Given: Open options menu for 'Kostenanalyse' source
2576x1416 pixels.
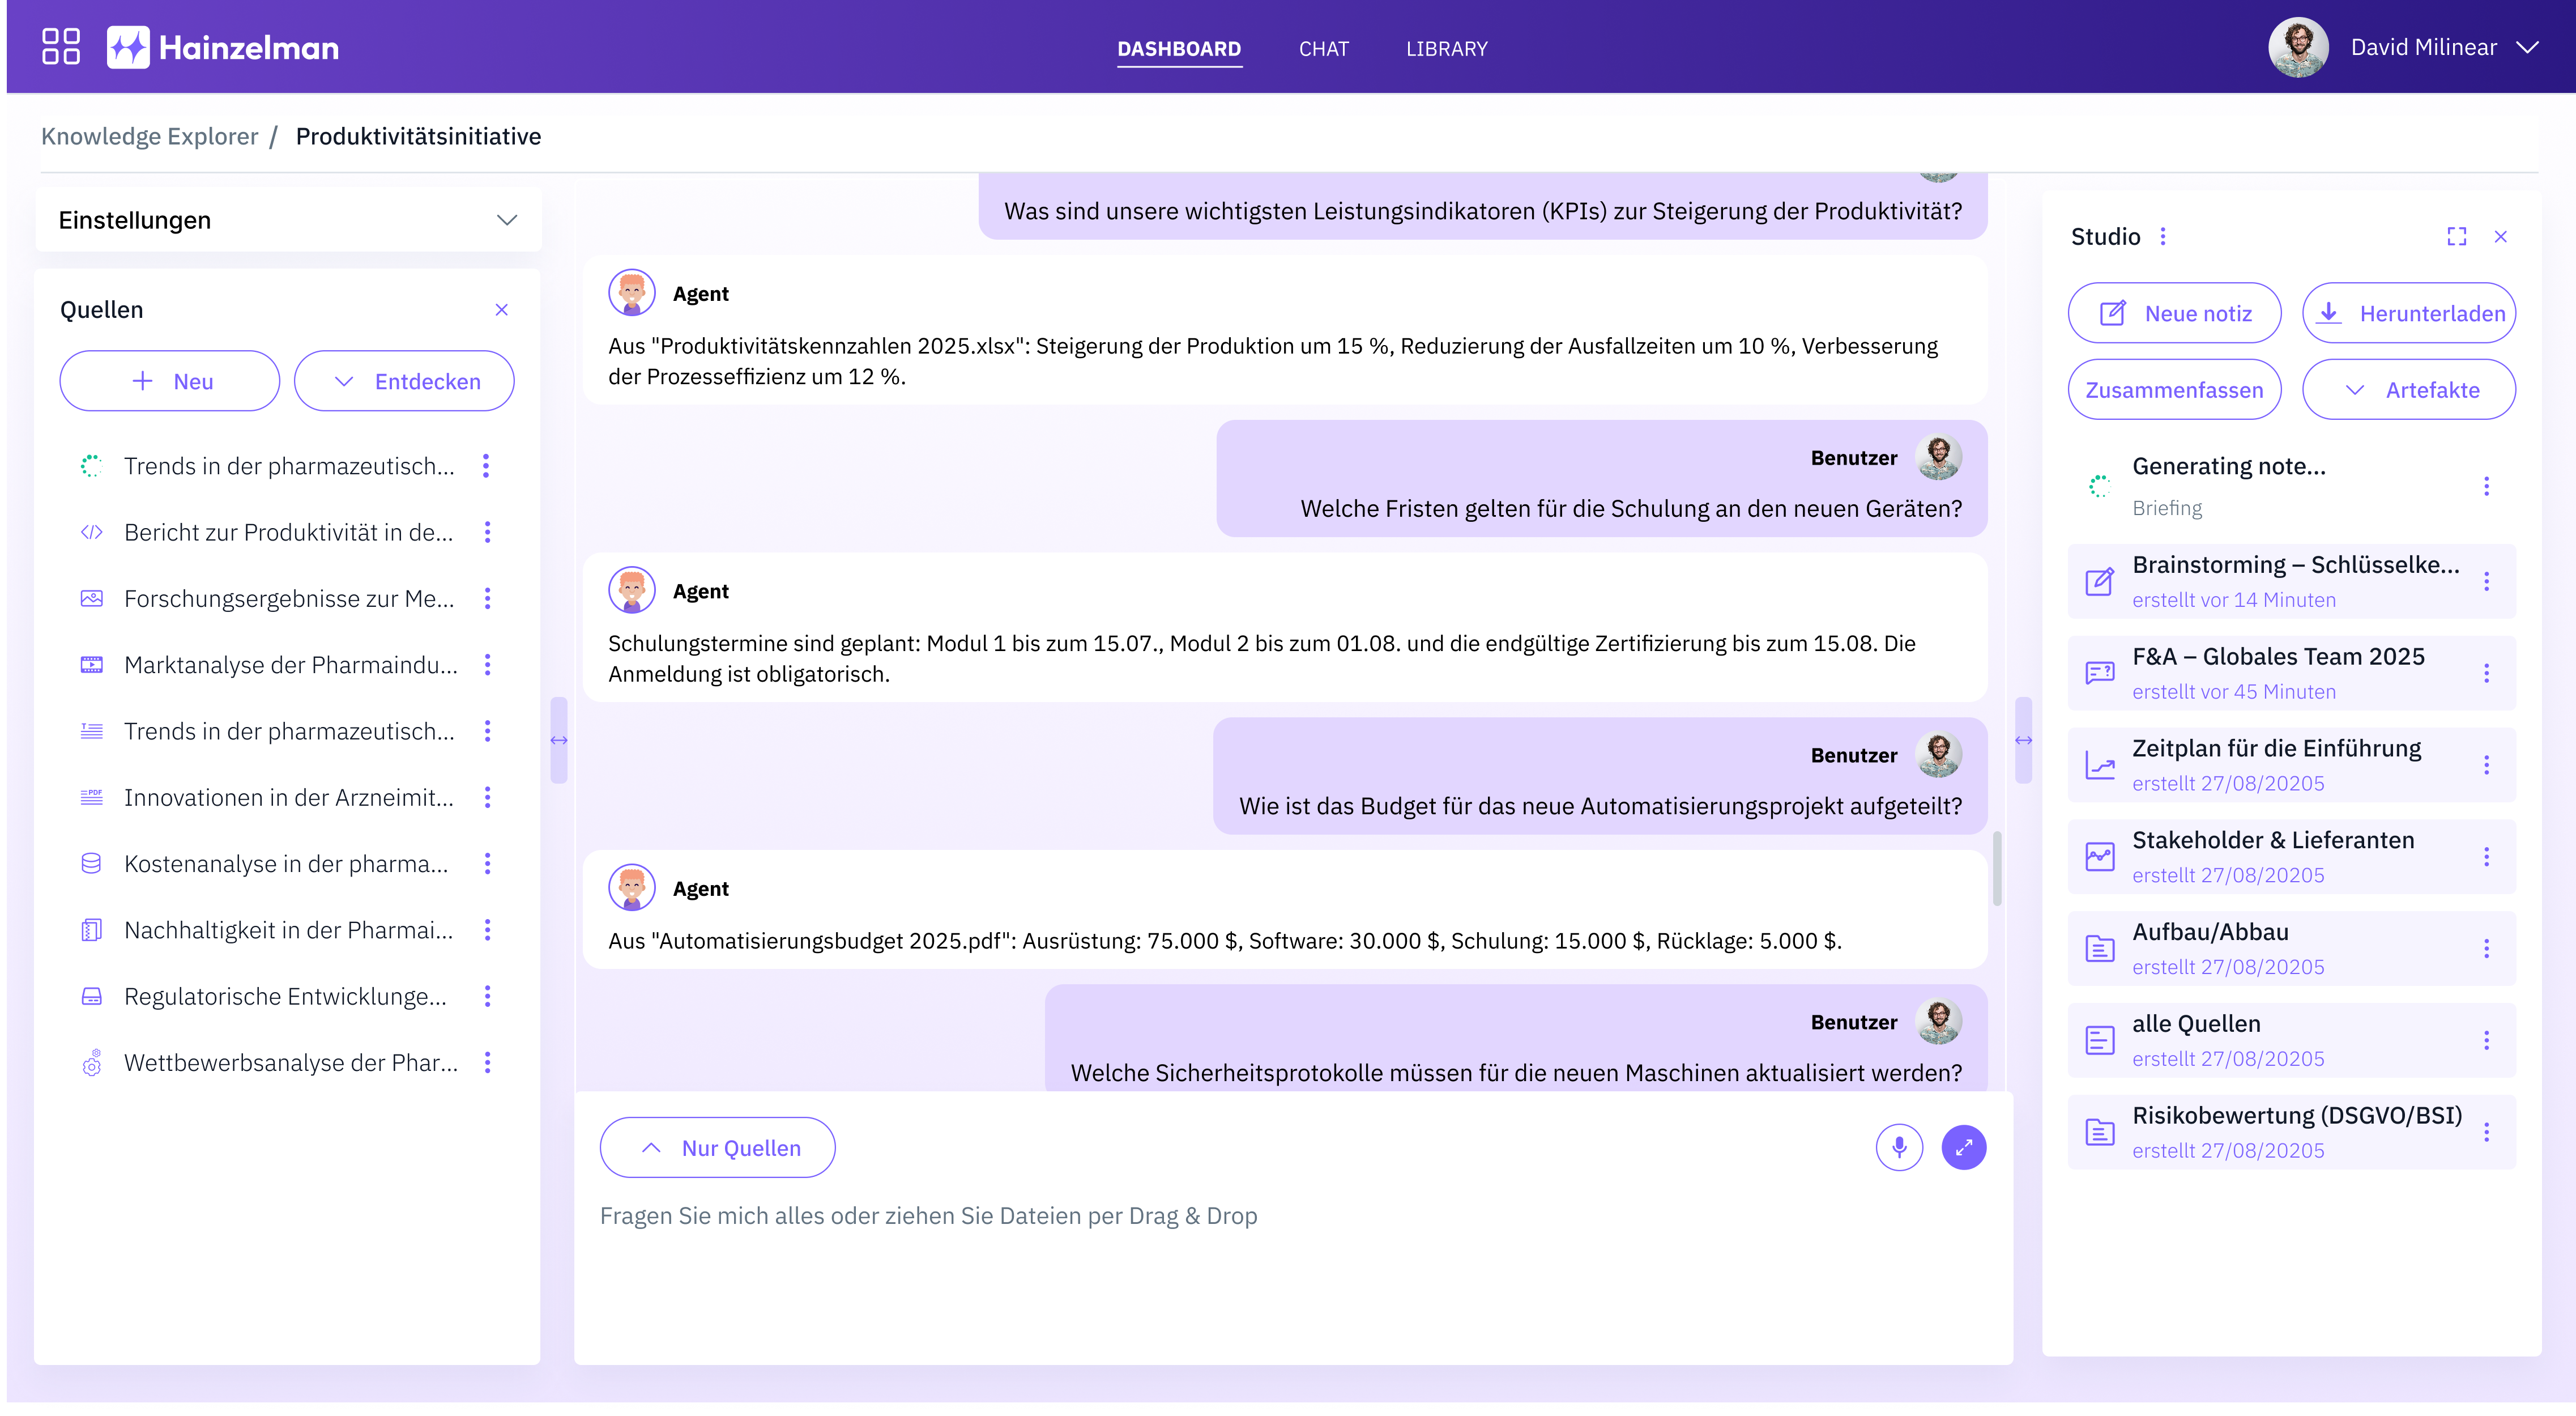Looking at the screenshot, I should [487, 864].
